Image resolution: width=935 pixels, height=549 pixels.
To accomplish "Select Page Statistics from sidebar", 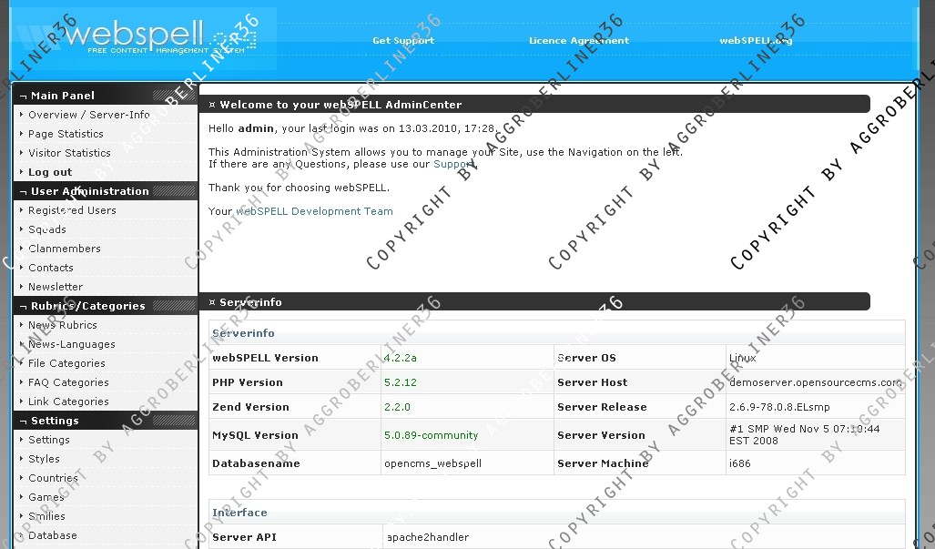I will point(66,134).
